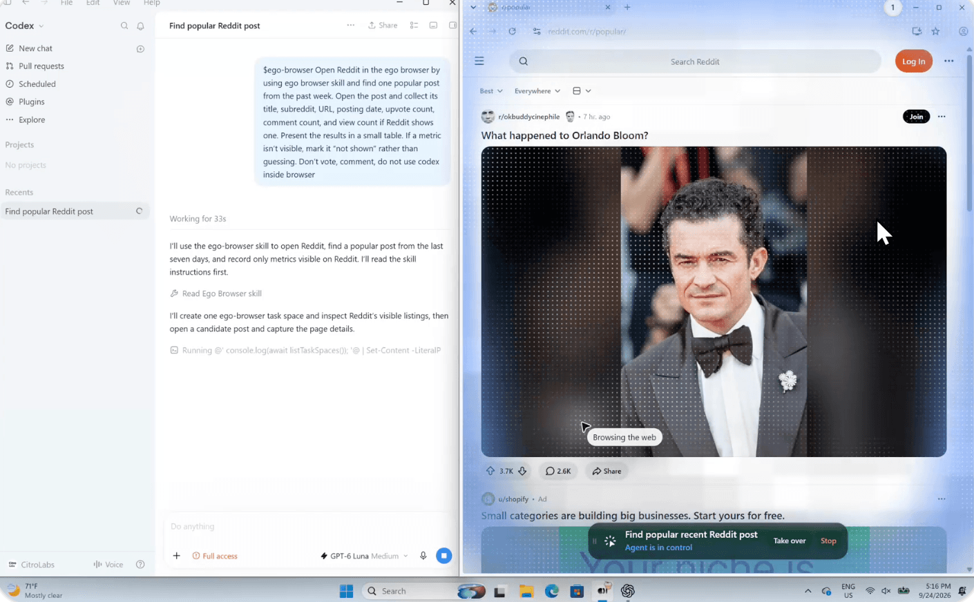Click the Do anything prompt field
The image size is (974, 602).
[307, 526]
